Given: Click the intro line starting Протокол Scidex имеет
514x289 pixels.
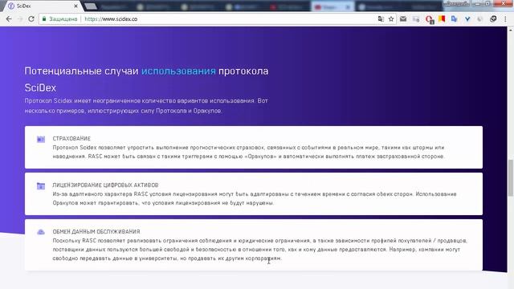Looking at the screenshot, I should (146, 100).
